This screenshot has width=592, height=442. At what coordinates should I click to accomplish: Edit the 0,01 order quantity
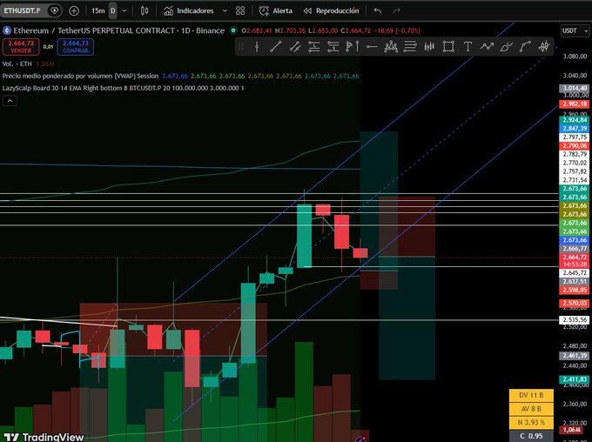tap(48, 47)
